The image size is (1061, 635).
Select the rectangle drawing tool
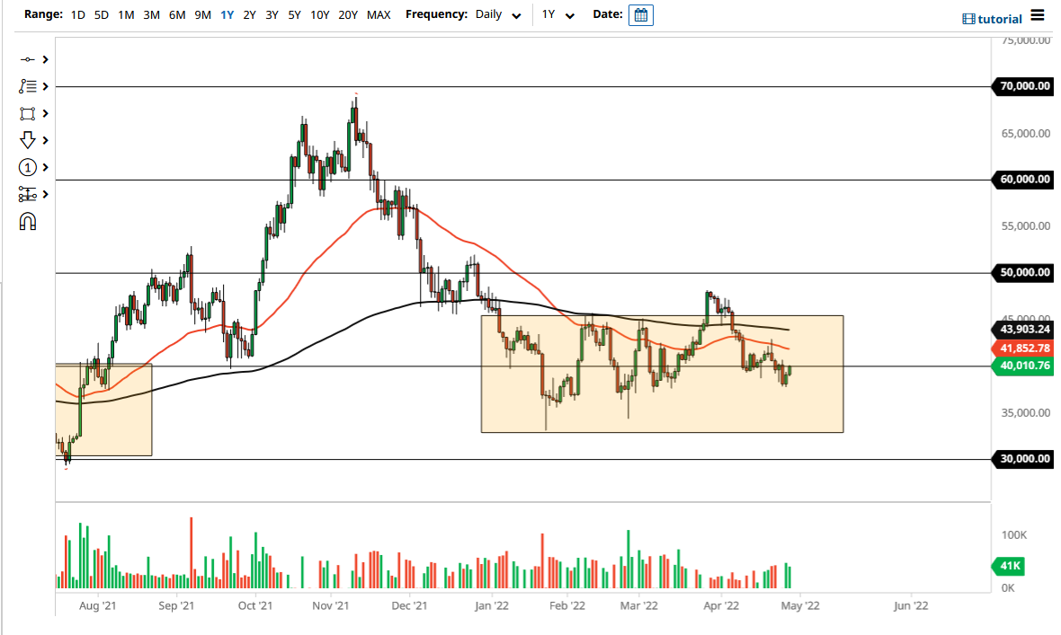pyautogui.click(x=27, y=113)
